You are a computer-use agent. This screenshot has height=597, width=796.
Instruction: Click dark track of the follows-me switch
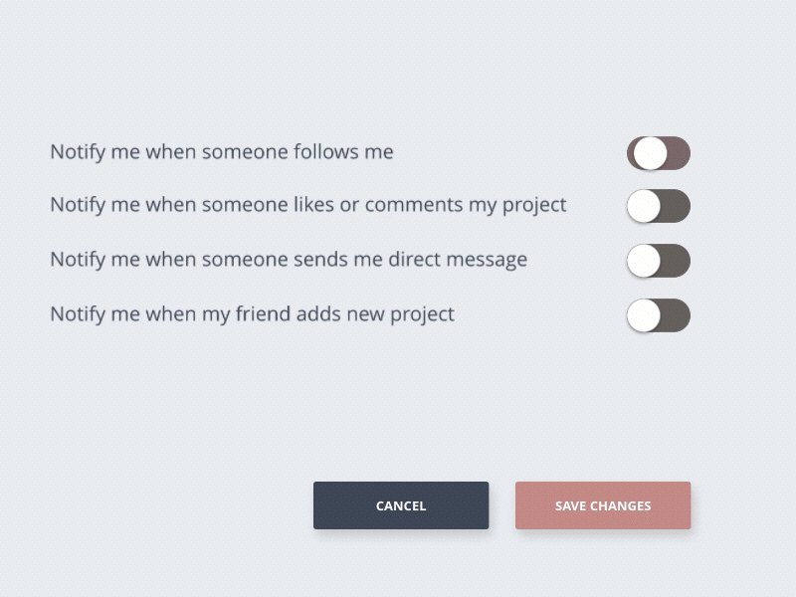679,153
